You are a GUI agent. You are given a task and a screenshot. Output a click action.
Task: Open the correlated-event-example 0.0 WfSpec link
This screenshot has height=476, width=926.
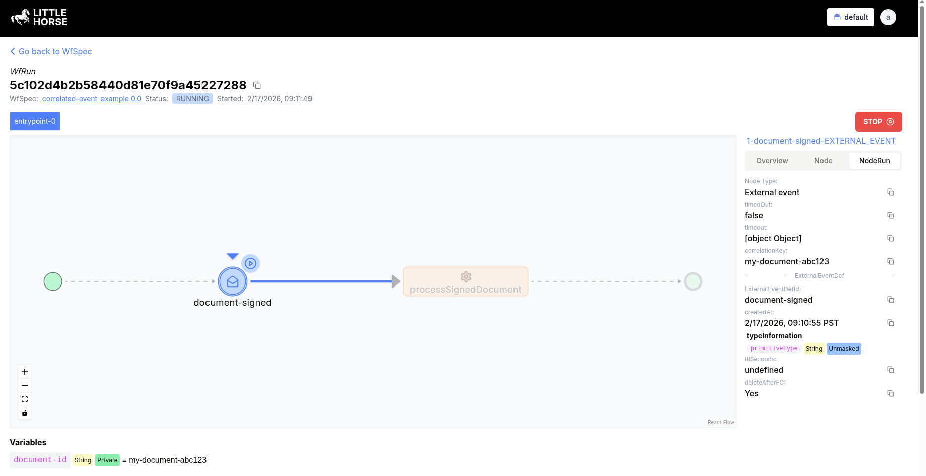coord(91,99)
